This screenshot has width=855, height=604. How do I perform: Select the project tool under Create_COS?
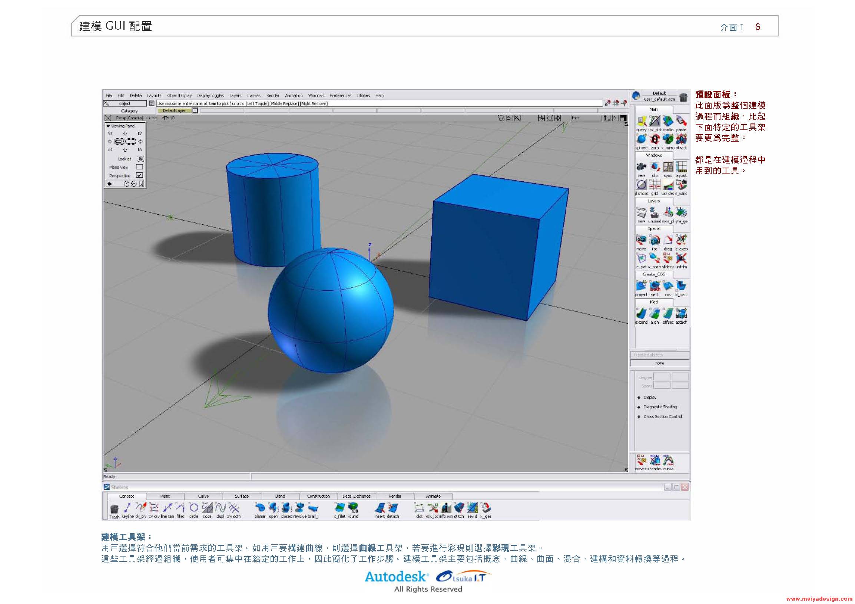[x=641, y=286]
